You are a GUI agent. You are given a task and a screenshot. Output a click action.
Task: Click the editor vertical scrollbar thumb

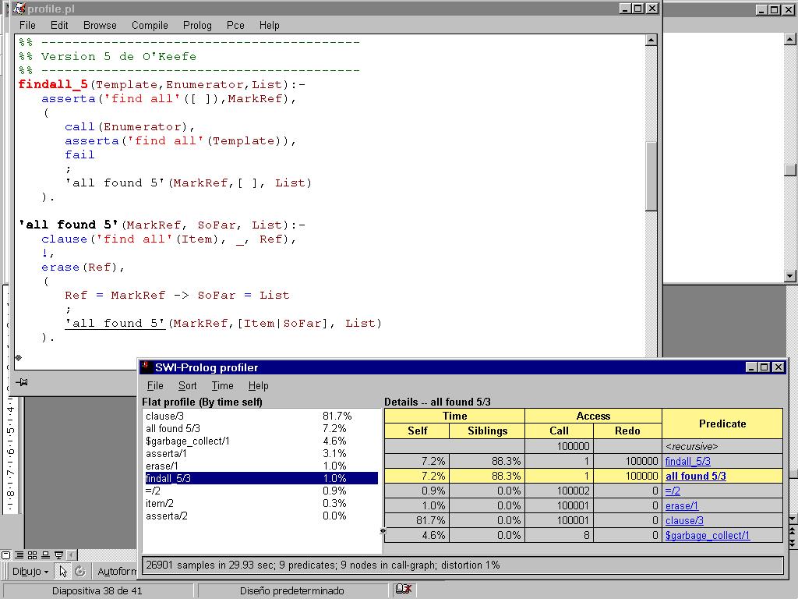point(651,175)
